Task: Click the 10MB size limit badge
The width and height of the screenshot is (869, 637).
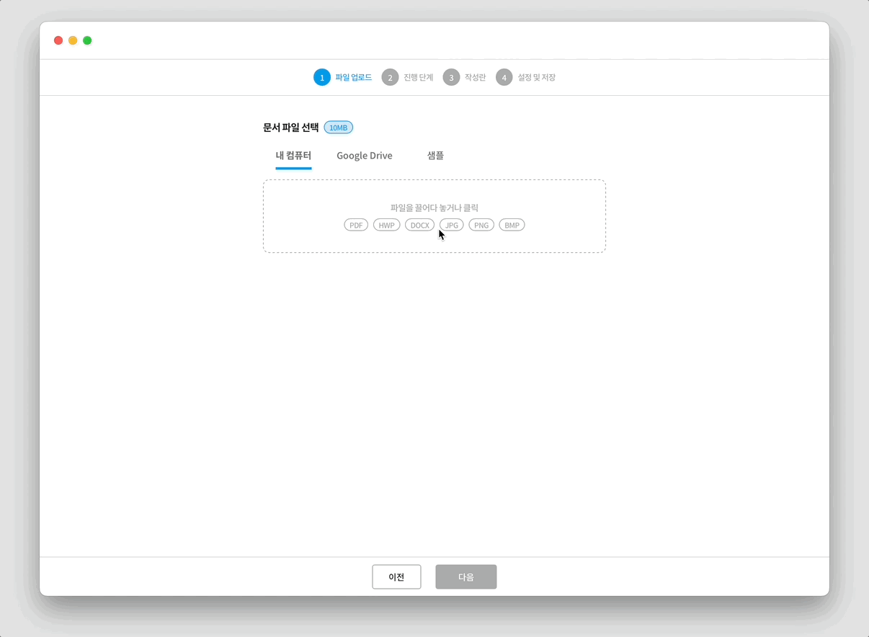Action: (x=338, y=128)
